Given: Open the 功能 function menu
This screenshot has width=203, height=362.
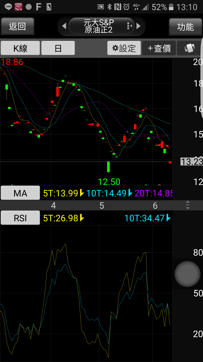Looking at the screenshot, I should click(x=186, y=27).
